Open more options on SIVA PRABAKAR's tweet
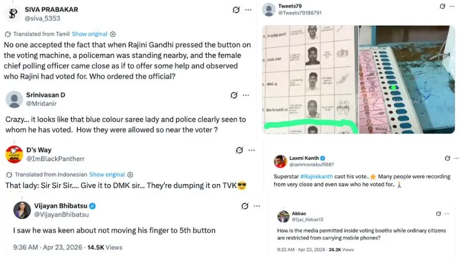This screenshot has width=459, height=258. (x=248, y=10)
